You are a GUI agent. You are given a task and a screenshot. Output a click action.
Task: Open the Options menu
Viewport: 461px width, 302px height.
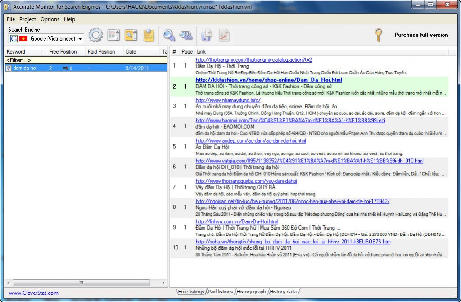50,19
